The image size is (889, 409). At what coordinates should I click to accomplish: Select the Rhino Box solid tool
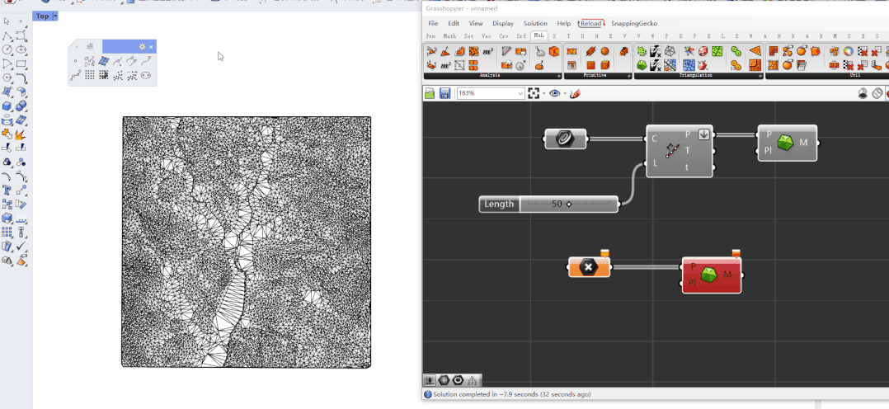coord(7,106)
